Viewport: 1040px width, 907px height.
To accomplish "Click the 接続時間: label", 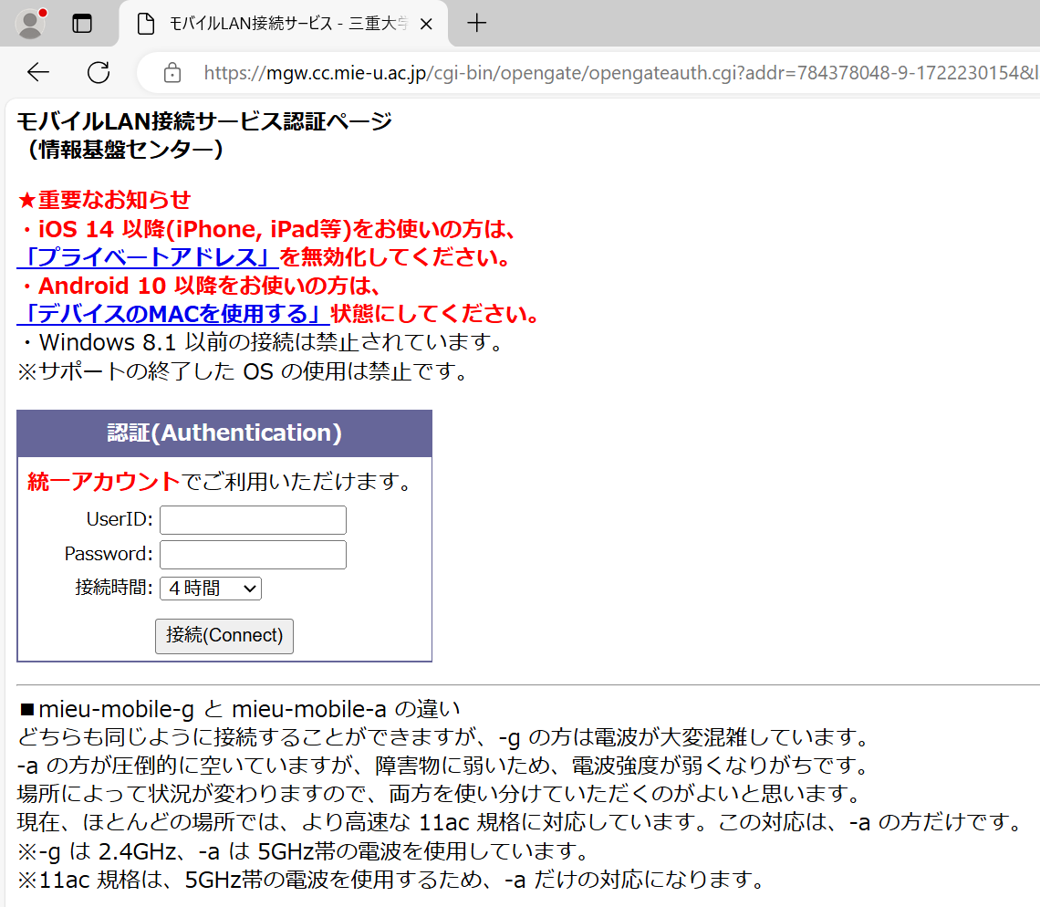I will point(113,588).
